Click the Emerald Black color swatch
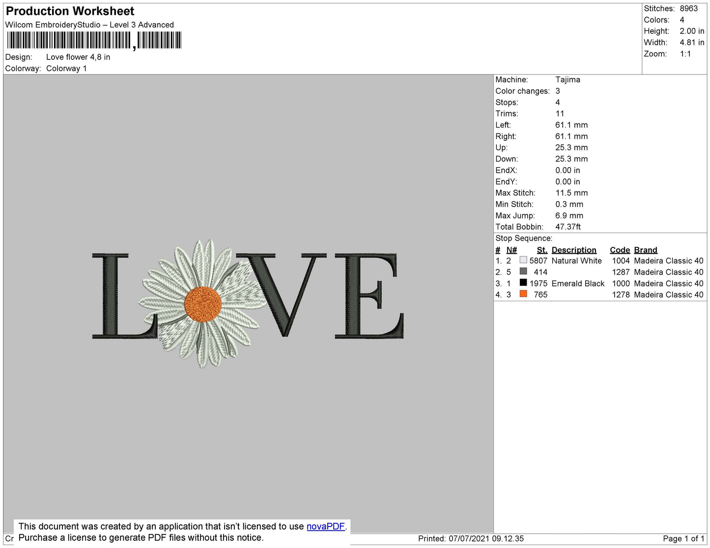The image size is (710, 548). pyautogui.click(x=523, y=283)
